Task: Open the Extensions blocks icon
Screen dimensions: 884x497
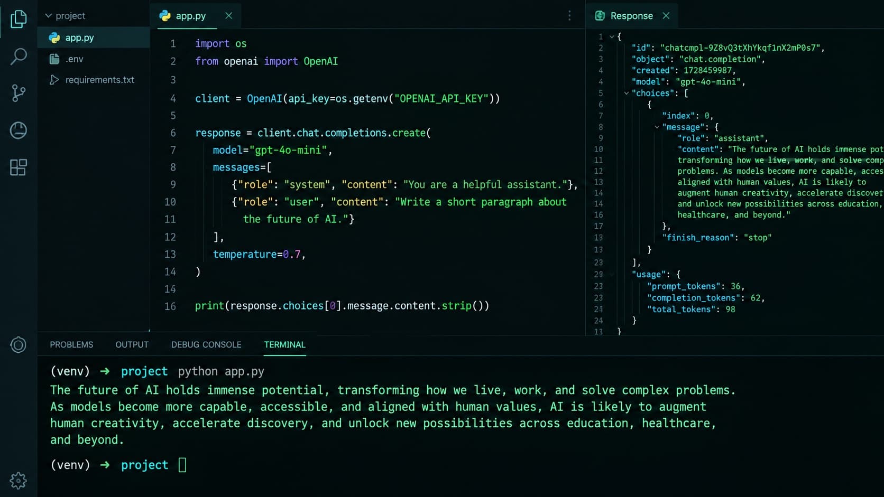Action: coord(19,167)
